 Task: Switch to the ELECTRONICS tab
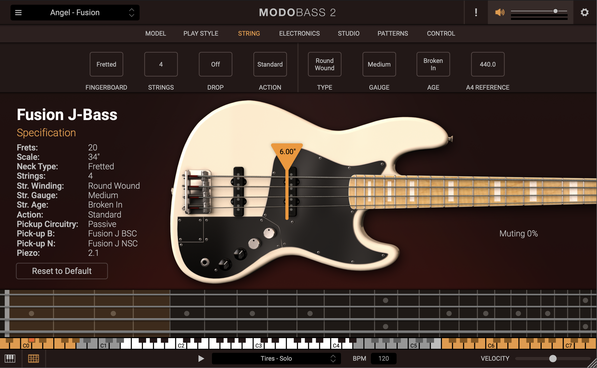coord(299,34)
